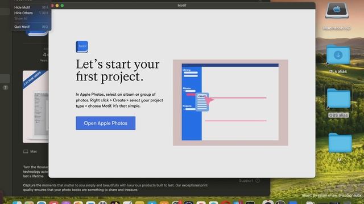364x204 pixels.
Task: Select the OBS alias folder on desktop
Action: [x=338, y=98]
